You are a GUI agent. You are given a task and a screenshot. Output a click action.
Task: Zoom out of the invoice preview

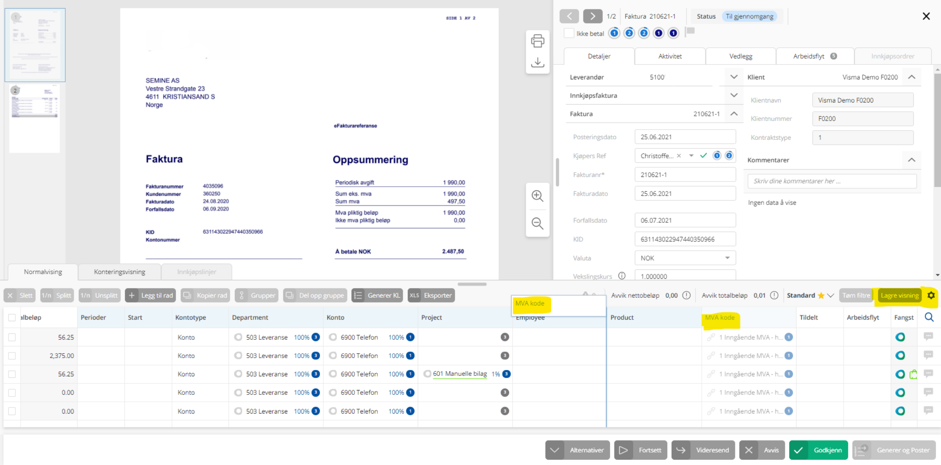(537, 223)
